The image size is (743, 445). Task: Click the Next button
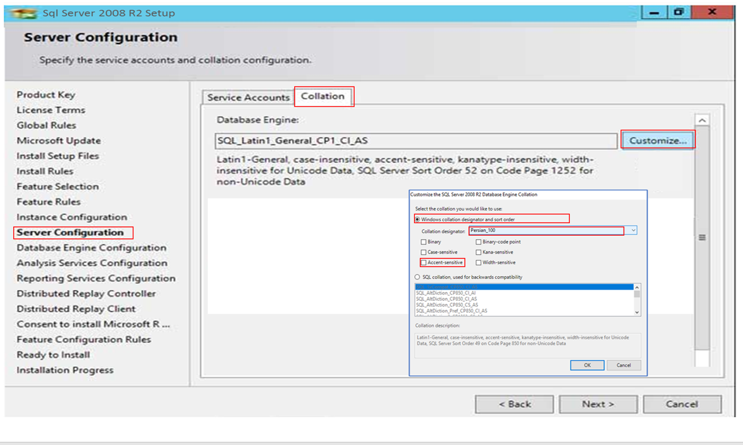[x=598, y=405]
